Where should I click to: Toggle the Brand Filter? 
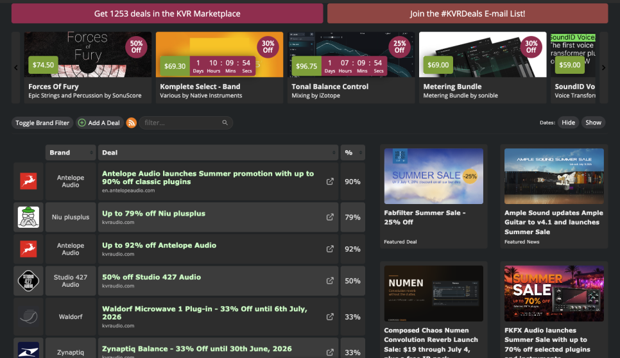pyautogui.click(x=42, y=123)
